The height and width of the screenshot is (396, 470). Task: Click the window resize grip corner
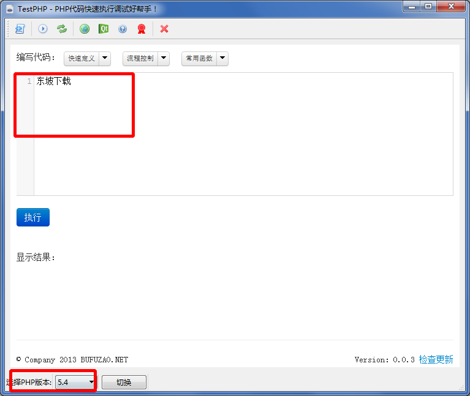(x=461, y=388)
